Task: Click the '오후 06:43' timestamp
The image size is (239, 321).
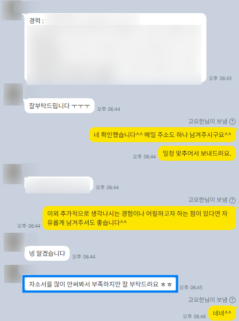Action: tap(220, 78)
